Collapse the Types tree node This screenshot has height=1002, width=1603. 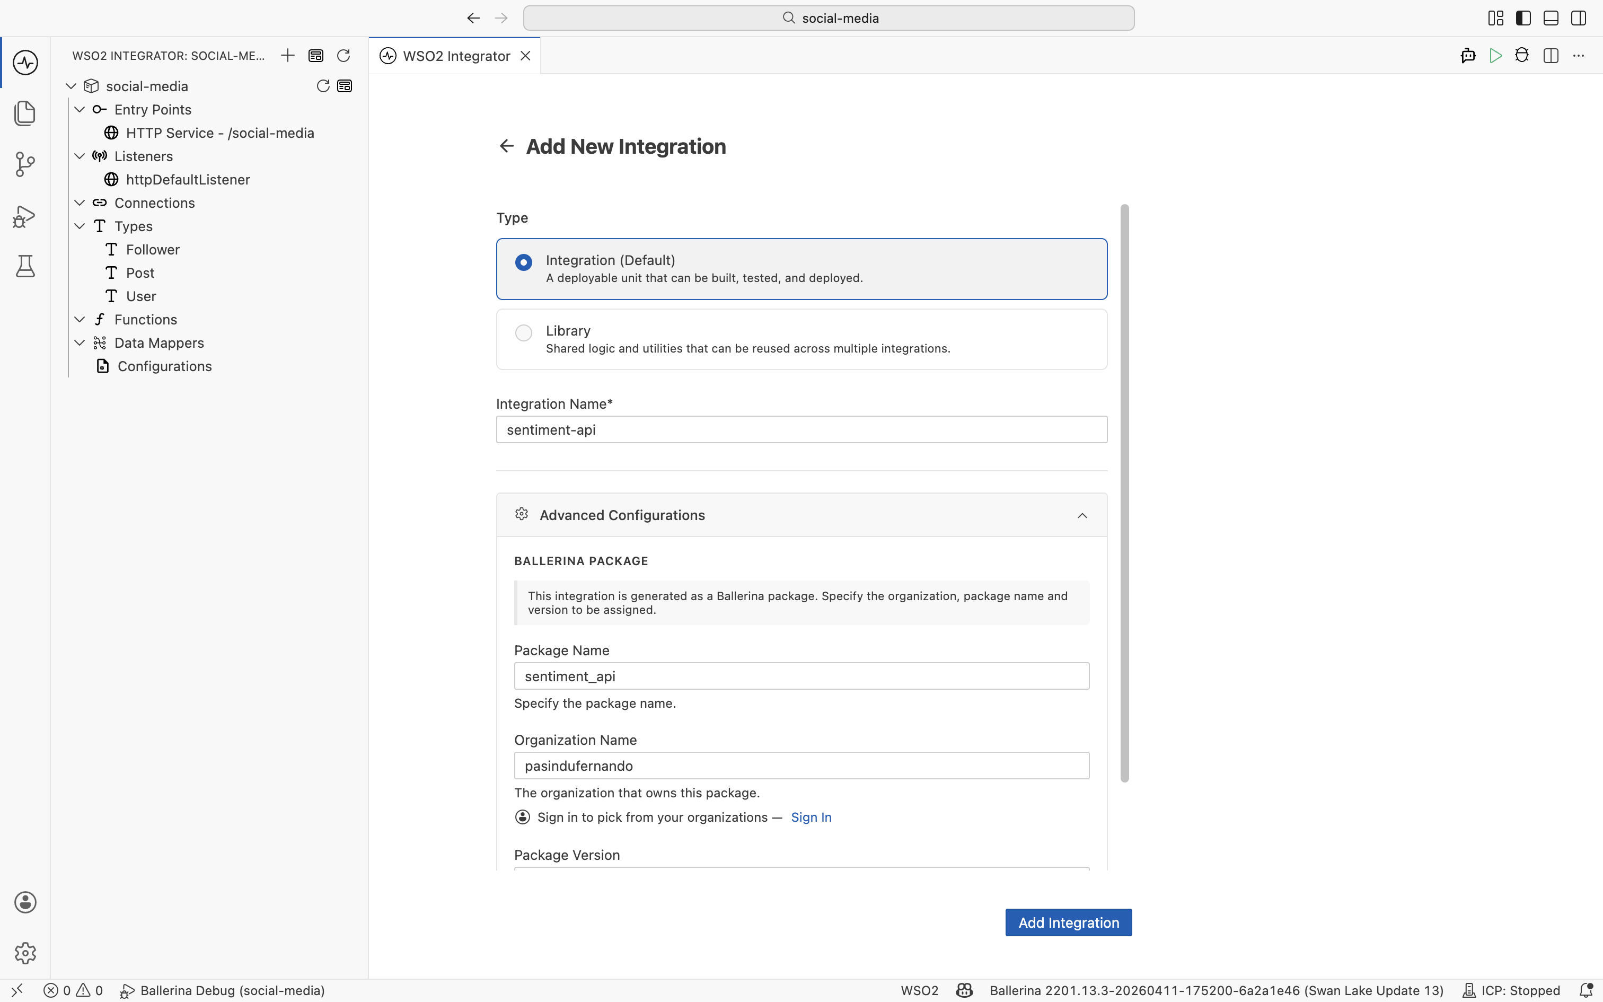point(80,226)
